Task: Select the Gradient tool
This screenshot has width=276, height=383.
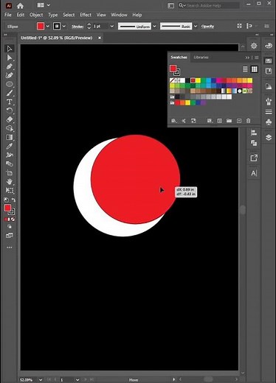Action: 10,137
